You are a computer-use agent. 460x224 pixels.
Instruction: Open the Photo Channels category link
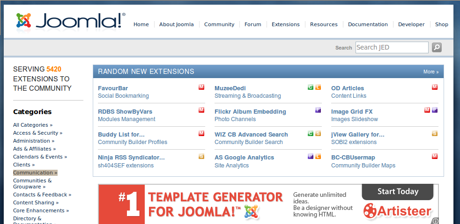(x=235, y=119)
